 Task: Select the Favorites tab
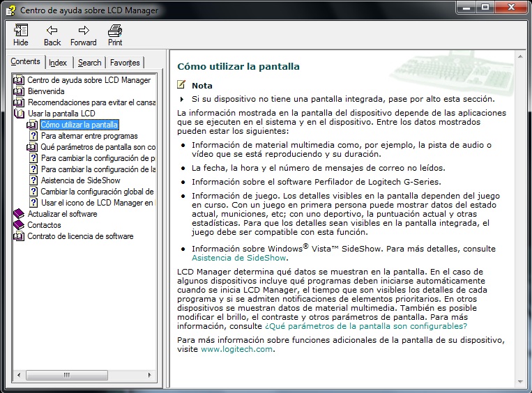125,63
